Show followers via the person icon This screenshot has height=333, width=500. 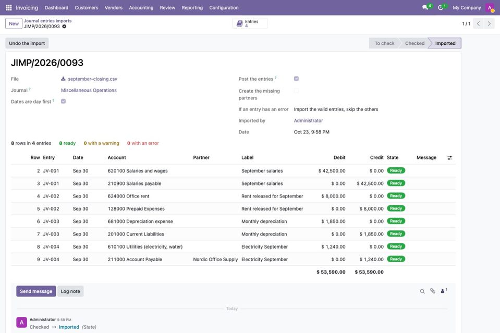444,291
